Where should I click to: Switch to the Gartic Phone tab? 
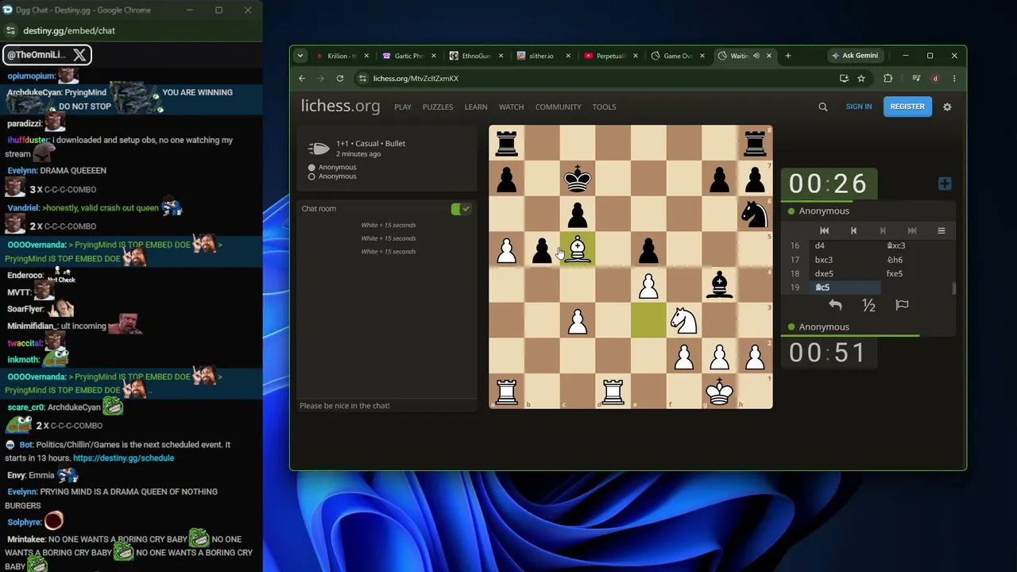click(x=408, y=56)
